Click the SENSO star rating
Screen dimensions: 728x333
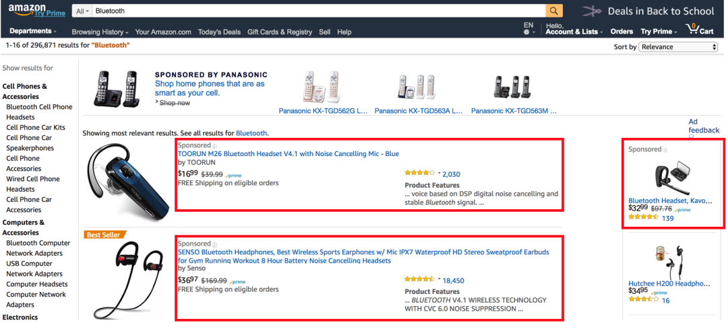(420, 279)
